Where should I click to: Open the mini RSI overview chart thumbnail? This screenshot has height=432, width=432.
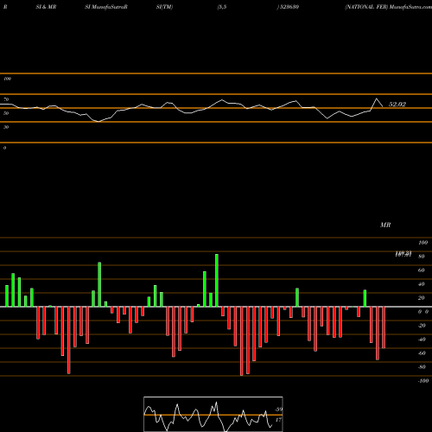tap(213, 414)
